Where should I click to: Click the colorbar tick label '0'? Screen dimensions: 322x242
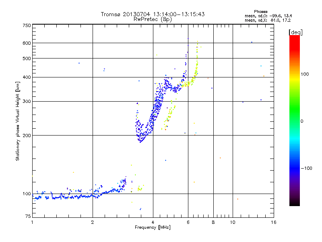[302, 121]
